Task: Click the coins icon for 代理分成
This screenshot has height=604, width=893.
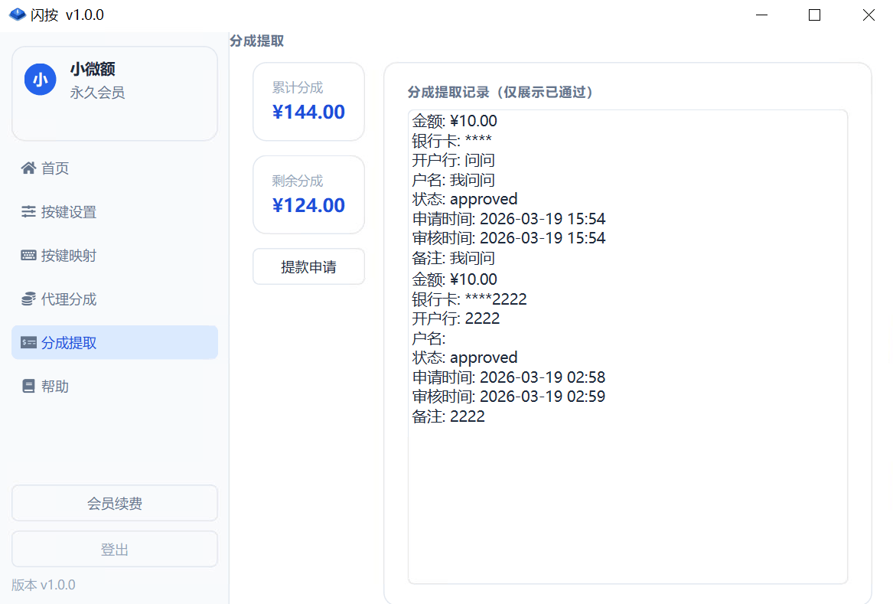Action: click(28, 299)
